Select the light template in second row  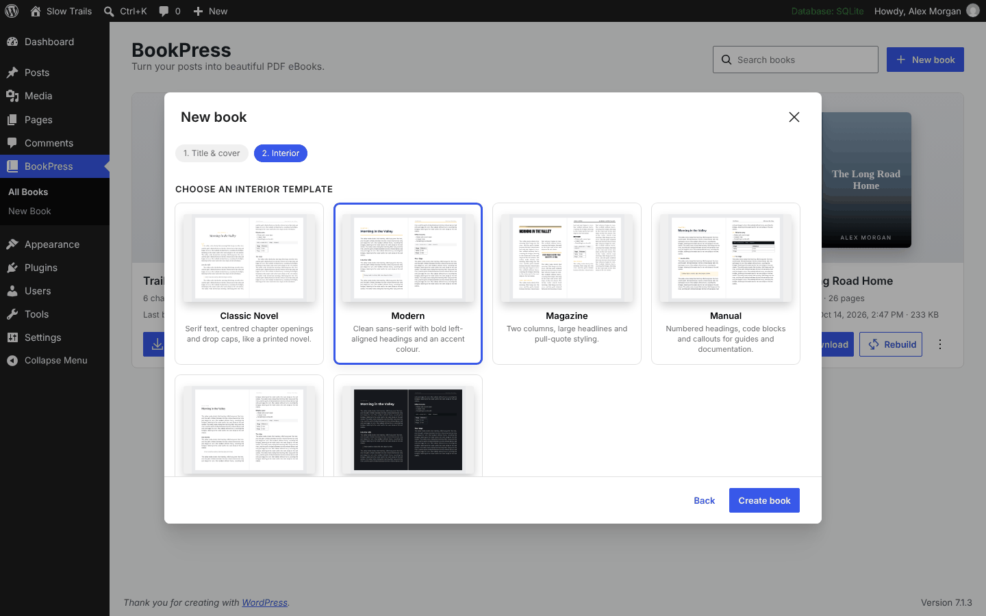pos(249,425)
